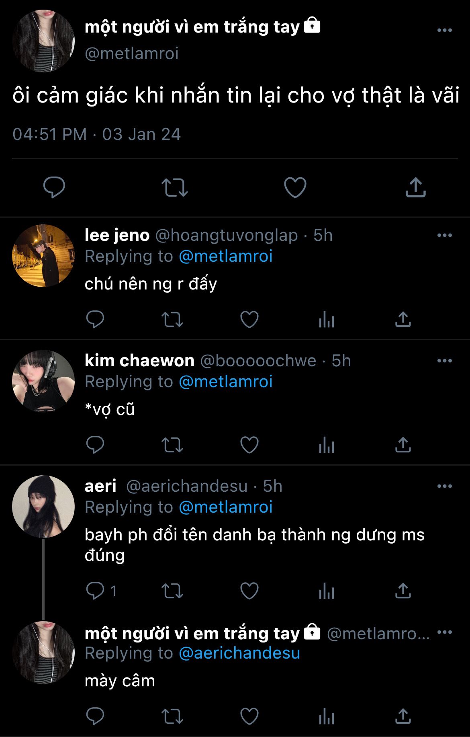Viewport: 470px width, 737px height.
Task: Share kim chaewon's reply
Action: [403, 445]
